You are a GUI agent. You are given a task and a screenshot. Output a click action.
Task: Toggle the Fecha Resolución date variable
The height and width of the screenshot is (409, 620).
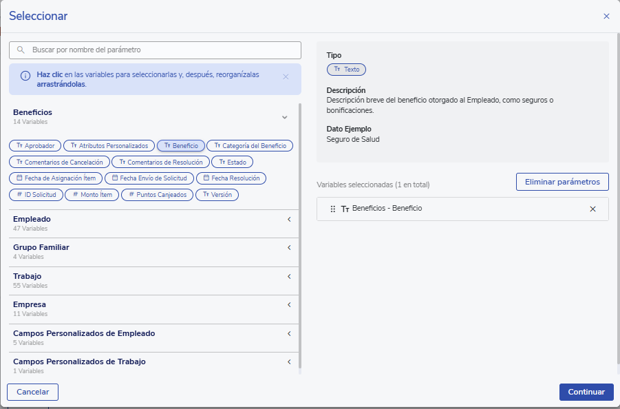tap(231, 178)
